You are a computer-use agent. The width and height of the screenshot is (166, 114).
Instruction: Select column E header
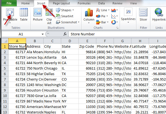(x=87, y=41)
